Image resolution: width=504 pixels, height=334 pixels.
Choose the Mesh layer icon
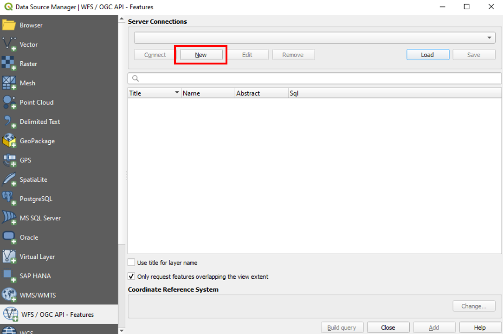(9, 83)
